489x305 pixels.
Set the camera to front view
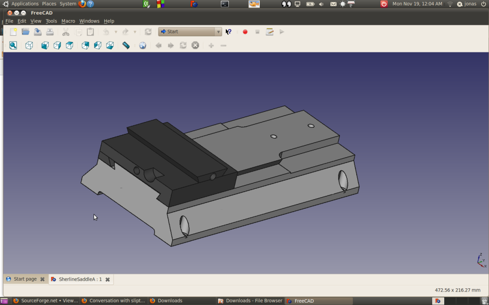tap(45, 45)
